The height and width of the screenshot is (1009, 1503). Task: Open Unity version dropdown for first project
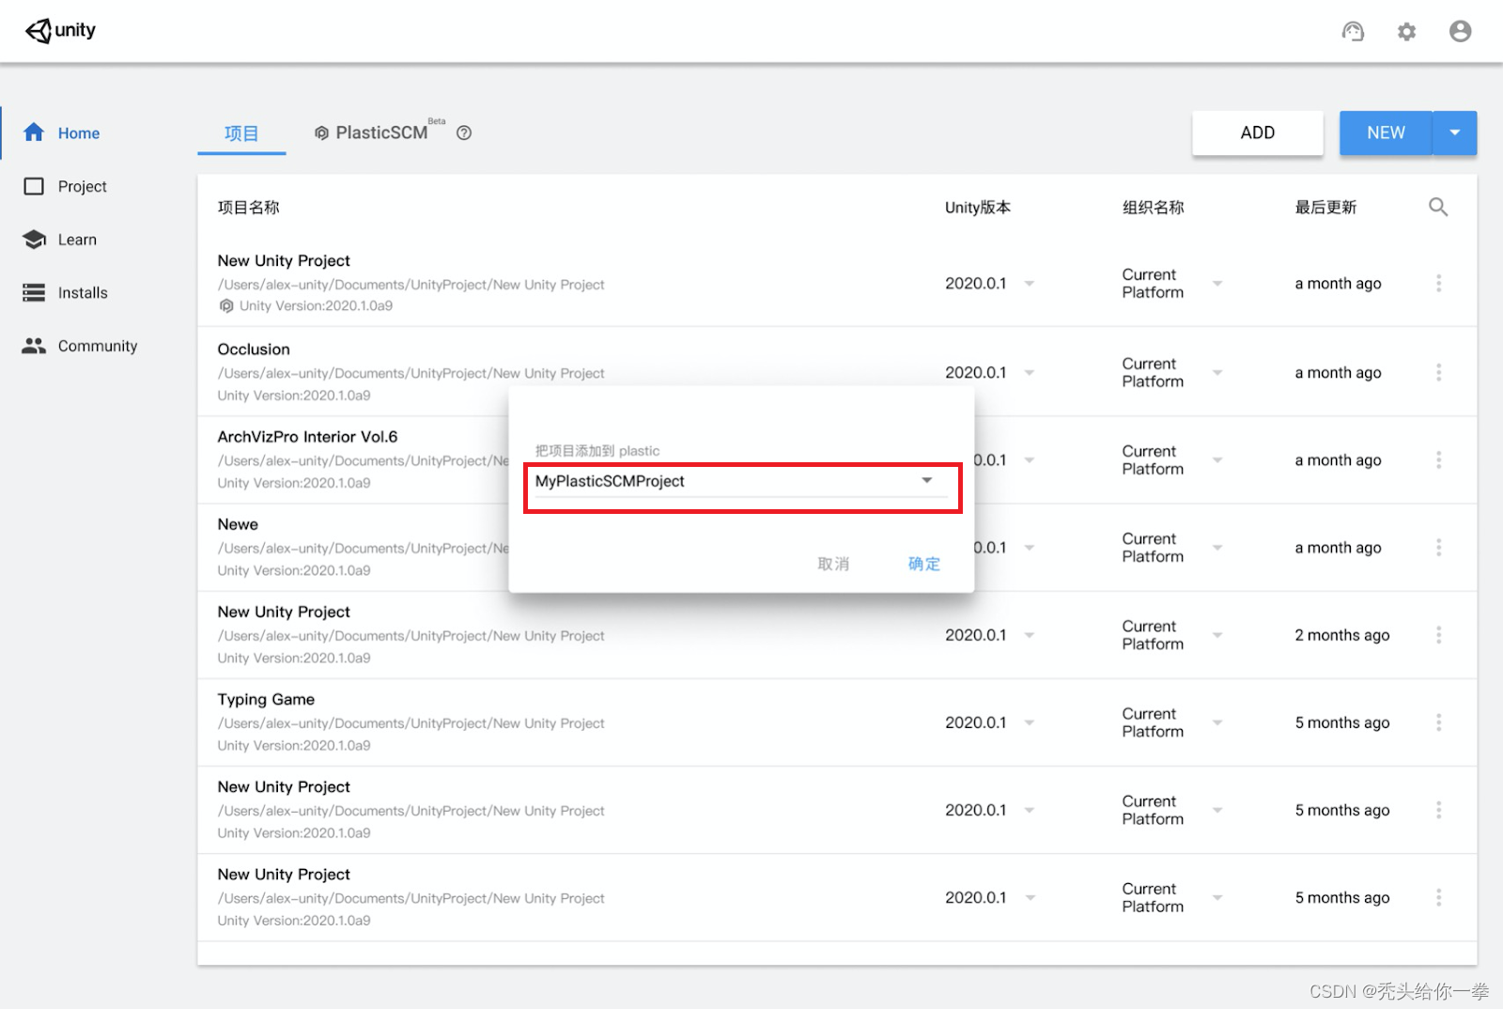1030,284
